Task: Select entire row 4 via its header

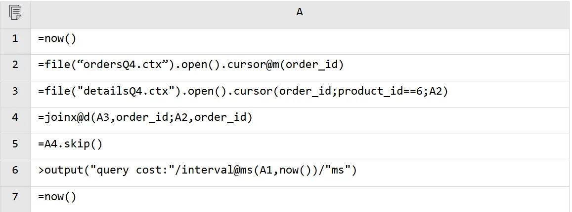Action: [15, 117]
